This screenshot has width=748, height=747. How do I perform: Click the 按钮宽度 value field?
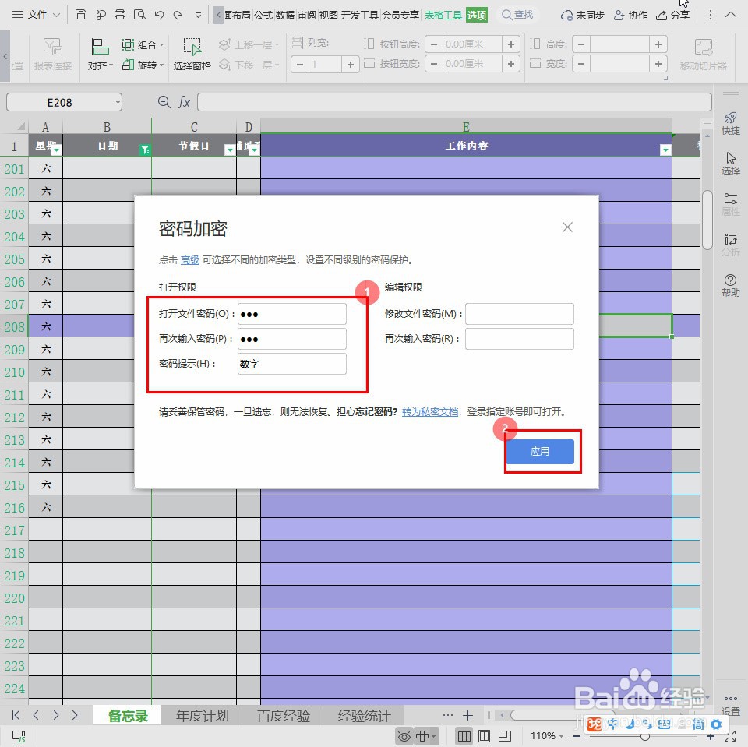coord(472,63)
